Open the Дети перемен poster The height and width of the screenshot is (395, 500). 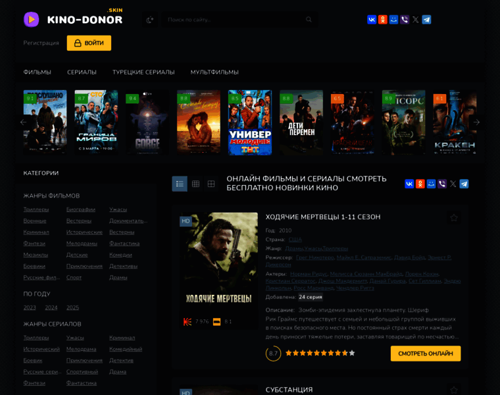point(301,122)
